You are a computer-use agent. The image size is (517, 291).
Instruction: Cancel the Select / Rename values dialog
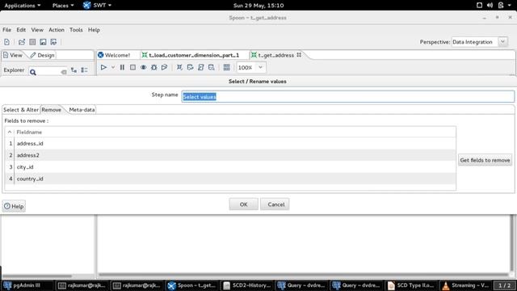[x=275, y=205]
